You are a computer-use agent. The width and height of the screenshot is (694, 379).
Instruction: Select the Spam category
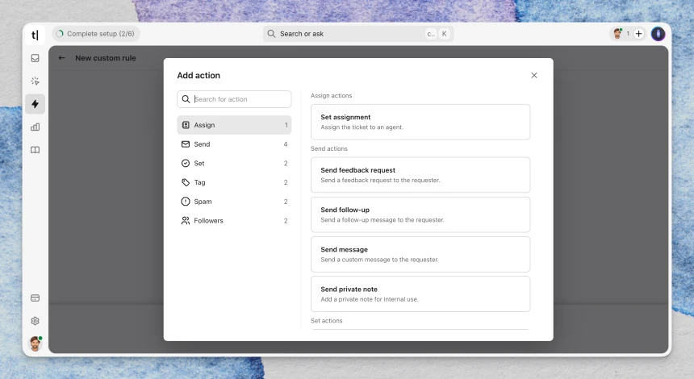click(234, 202)
